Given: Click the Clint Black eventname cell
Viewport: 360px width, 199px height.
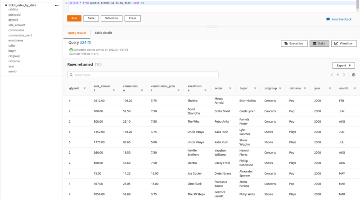Looking at the screenshot, I should (194, 184).
